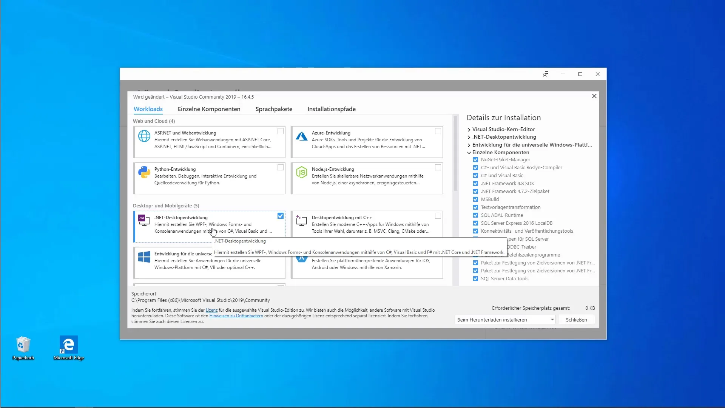Click the .NET-Desktopentwicklung monitor icon
This screenshot has height=408, width=725.
pyautogui.click(x=144, y=220)
